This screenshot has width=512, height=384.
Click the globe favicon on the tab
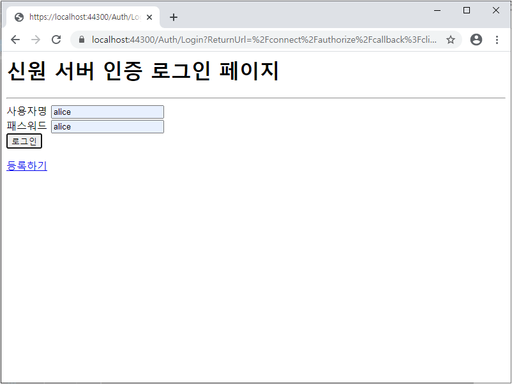click(19, 17)
